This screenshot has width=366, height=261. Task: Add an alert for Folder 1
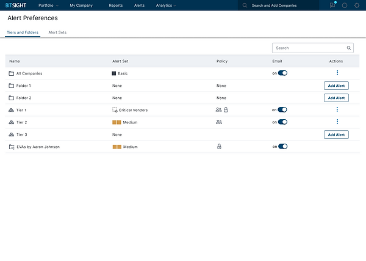point(336,86)
